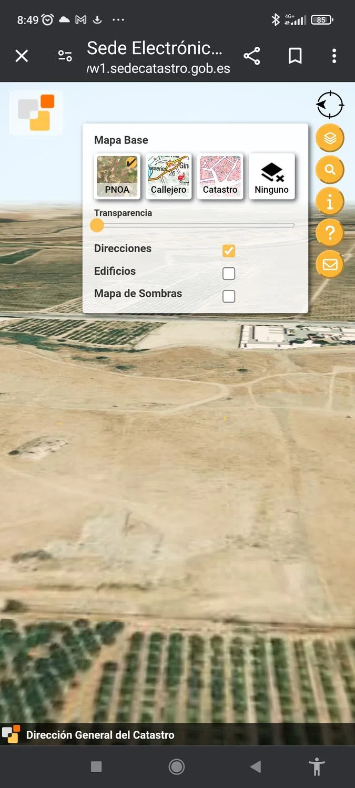Select the PNOA base map

[117, 176]
